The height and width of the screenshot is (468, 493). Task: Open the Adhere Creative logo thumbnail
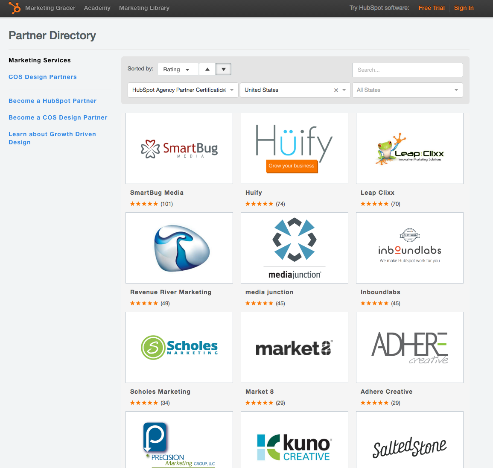(410, 347)
